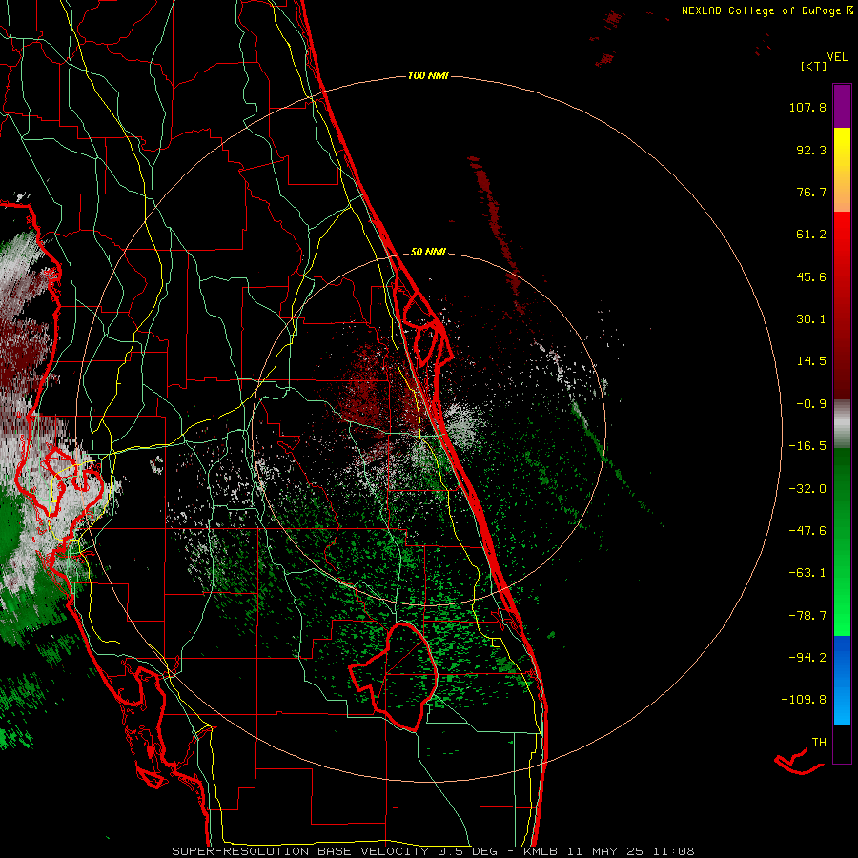Click the VEL label above the scale
This screenshot has height=858, width=858.
(x=837, y=57)
